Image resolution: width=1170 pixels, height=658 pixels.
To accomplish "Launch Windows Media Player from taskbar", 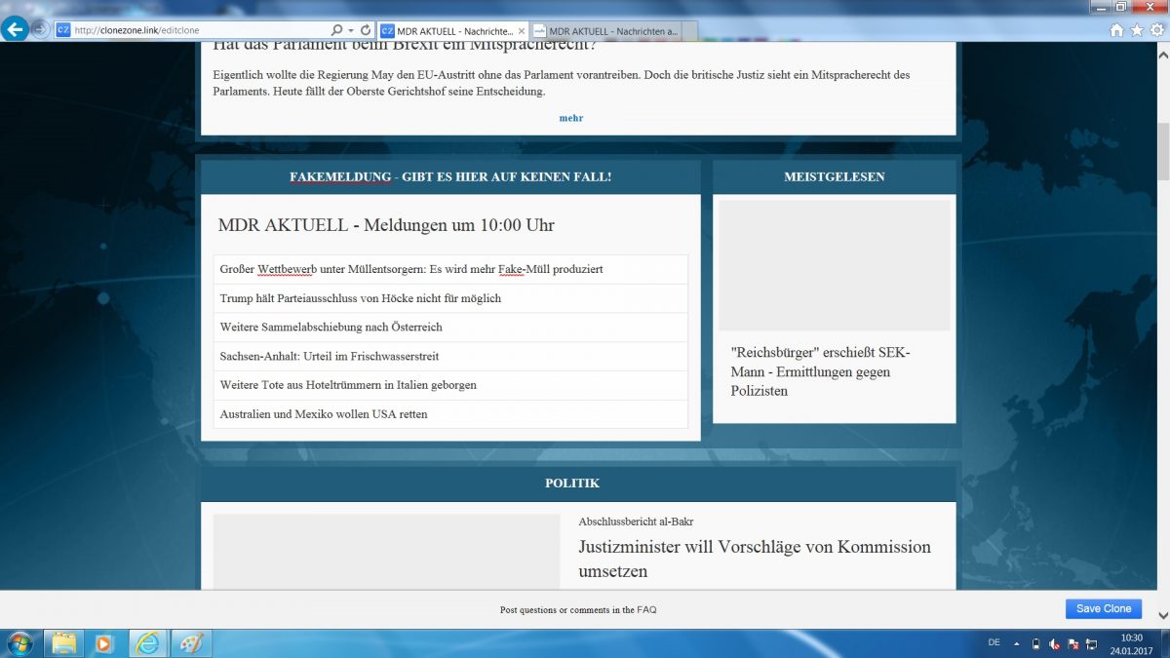I will coord(104,643).
